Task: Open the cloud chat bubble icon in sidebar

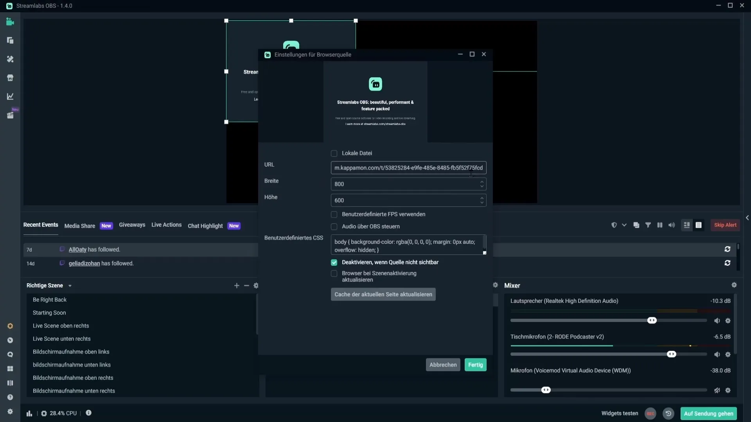Action: tap(10, 355)
